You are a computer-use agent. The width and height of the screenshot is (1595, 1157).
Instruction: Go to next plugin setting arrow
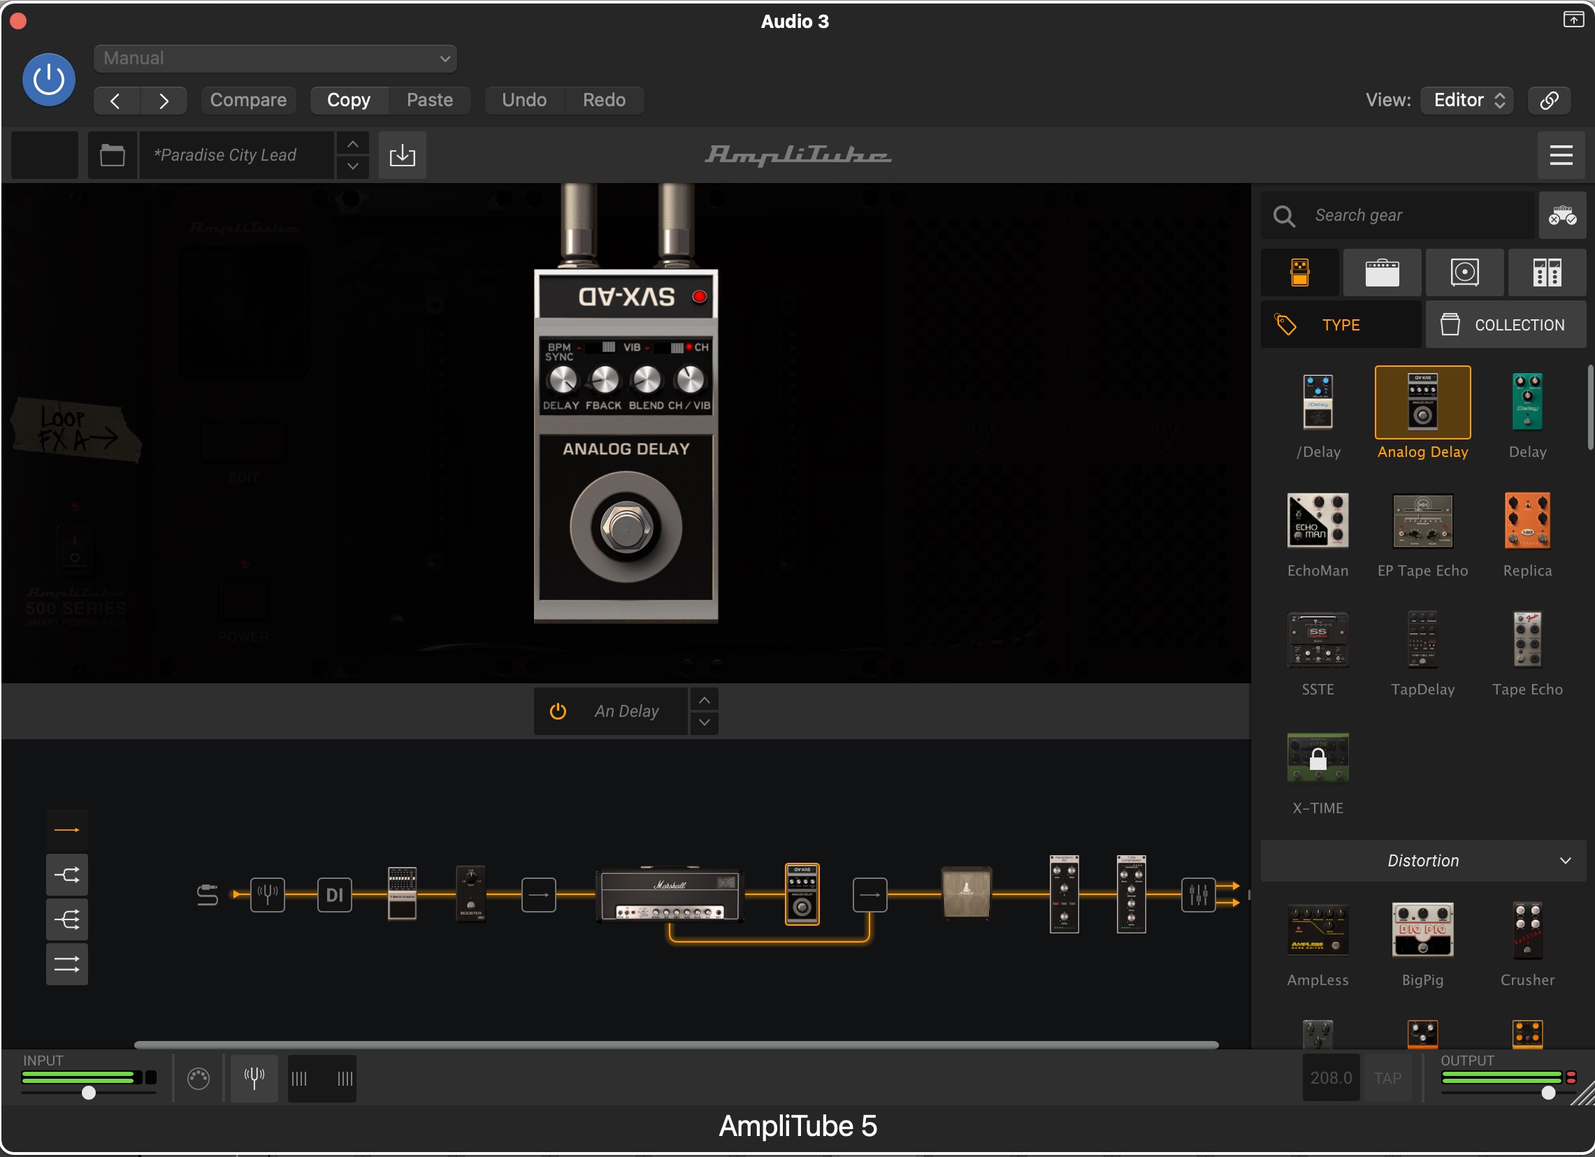click(164, 101)
